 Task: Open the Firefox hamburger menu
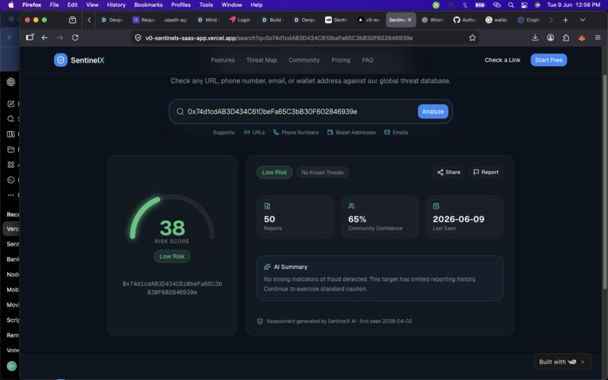597,38
